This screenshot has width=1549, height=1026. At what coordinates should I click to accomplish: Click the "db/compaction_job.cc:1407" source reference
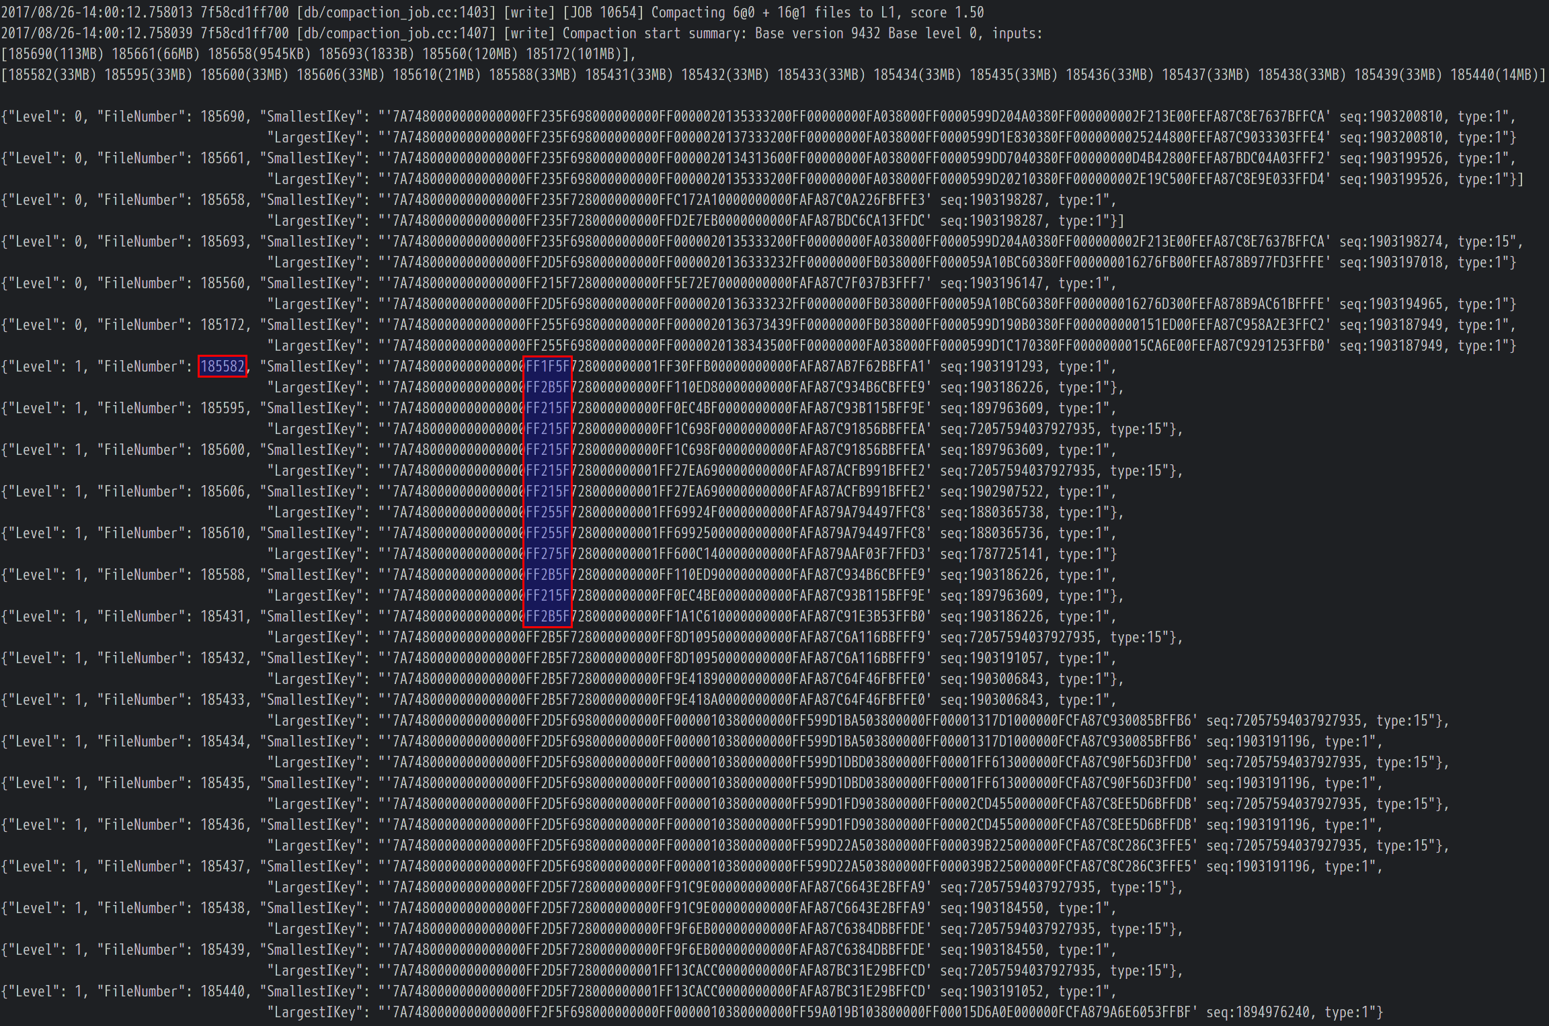[x=397, y=34]
